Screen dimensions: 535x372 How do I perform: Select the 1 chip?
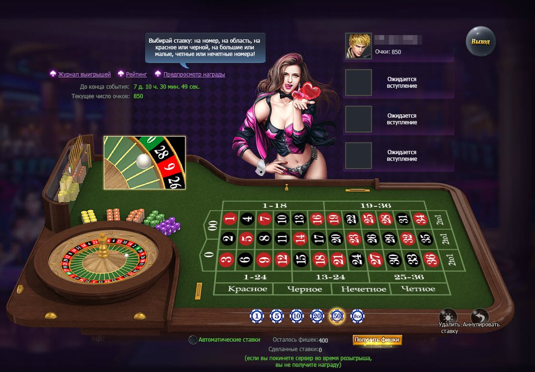[x=257, y=316]
